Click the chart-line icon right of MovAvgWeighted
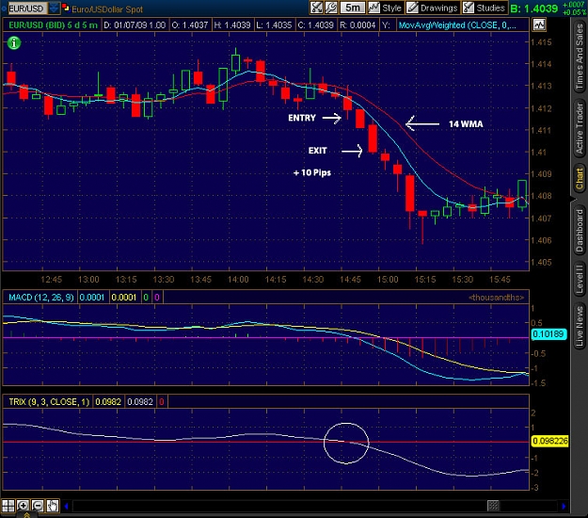Screen dimensions: 588x518 539,25
